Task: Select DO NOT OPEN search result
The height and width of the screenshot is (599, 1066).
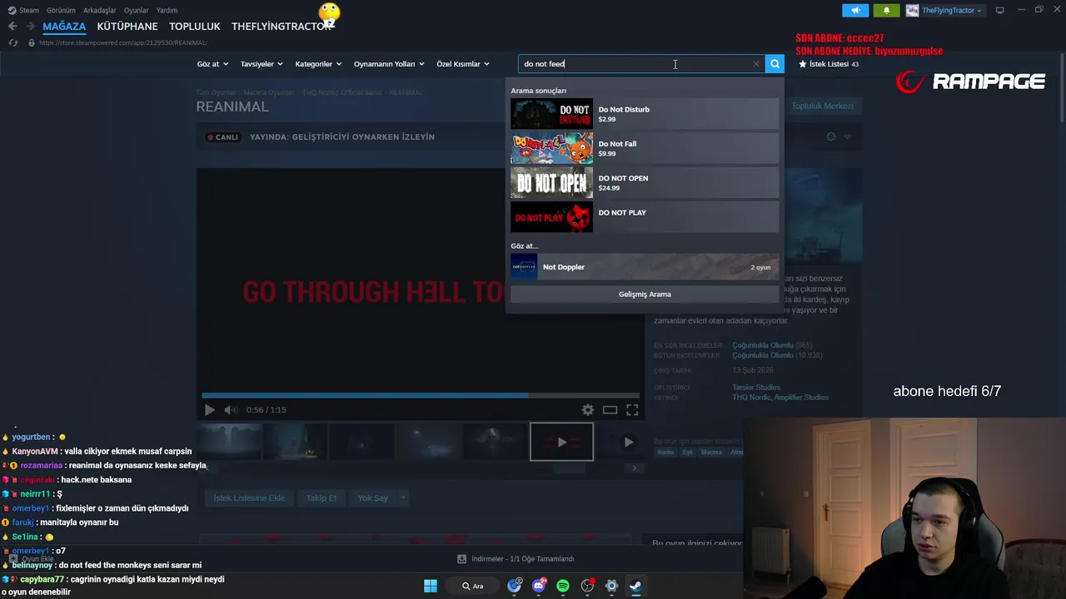Action: (645, 182)
